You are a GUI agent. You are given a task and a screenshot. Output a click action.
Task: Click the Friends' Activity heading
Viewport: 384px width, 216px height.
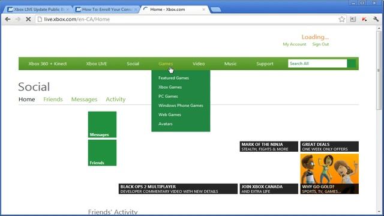113,212
